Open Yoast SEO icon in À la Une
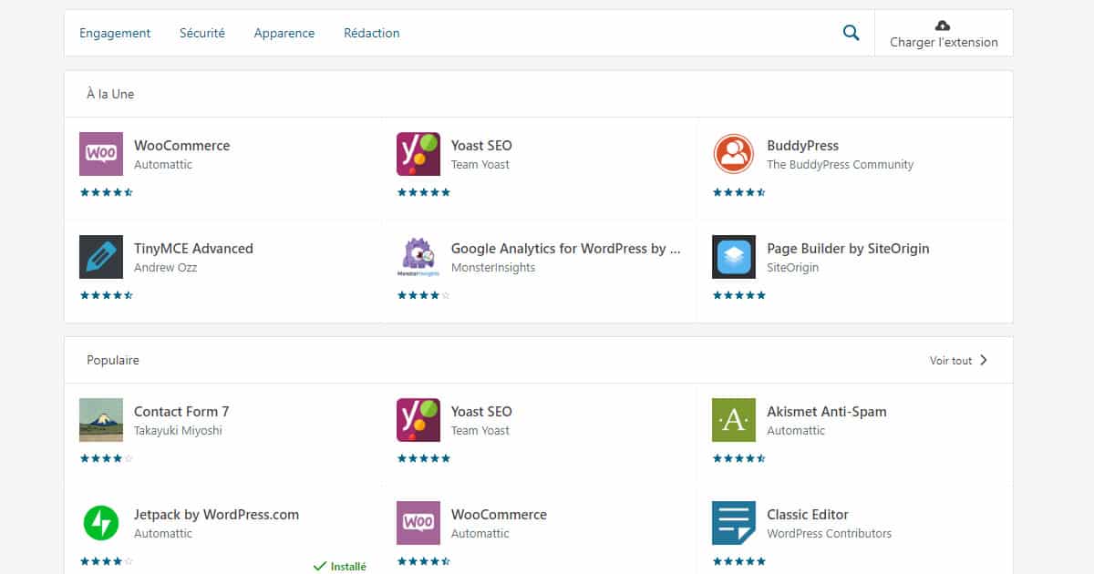 coord(418,154)
